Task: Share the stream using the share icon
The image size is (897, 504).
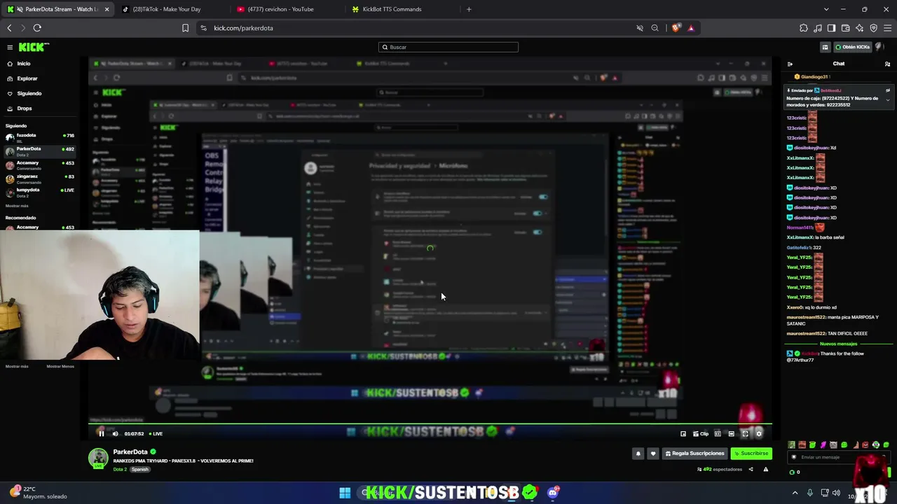Action: [x=751, y=469]
